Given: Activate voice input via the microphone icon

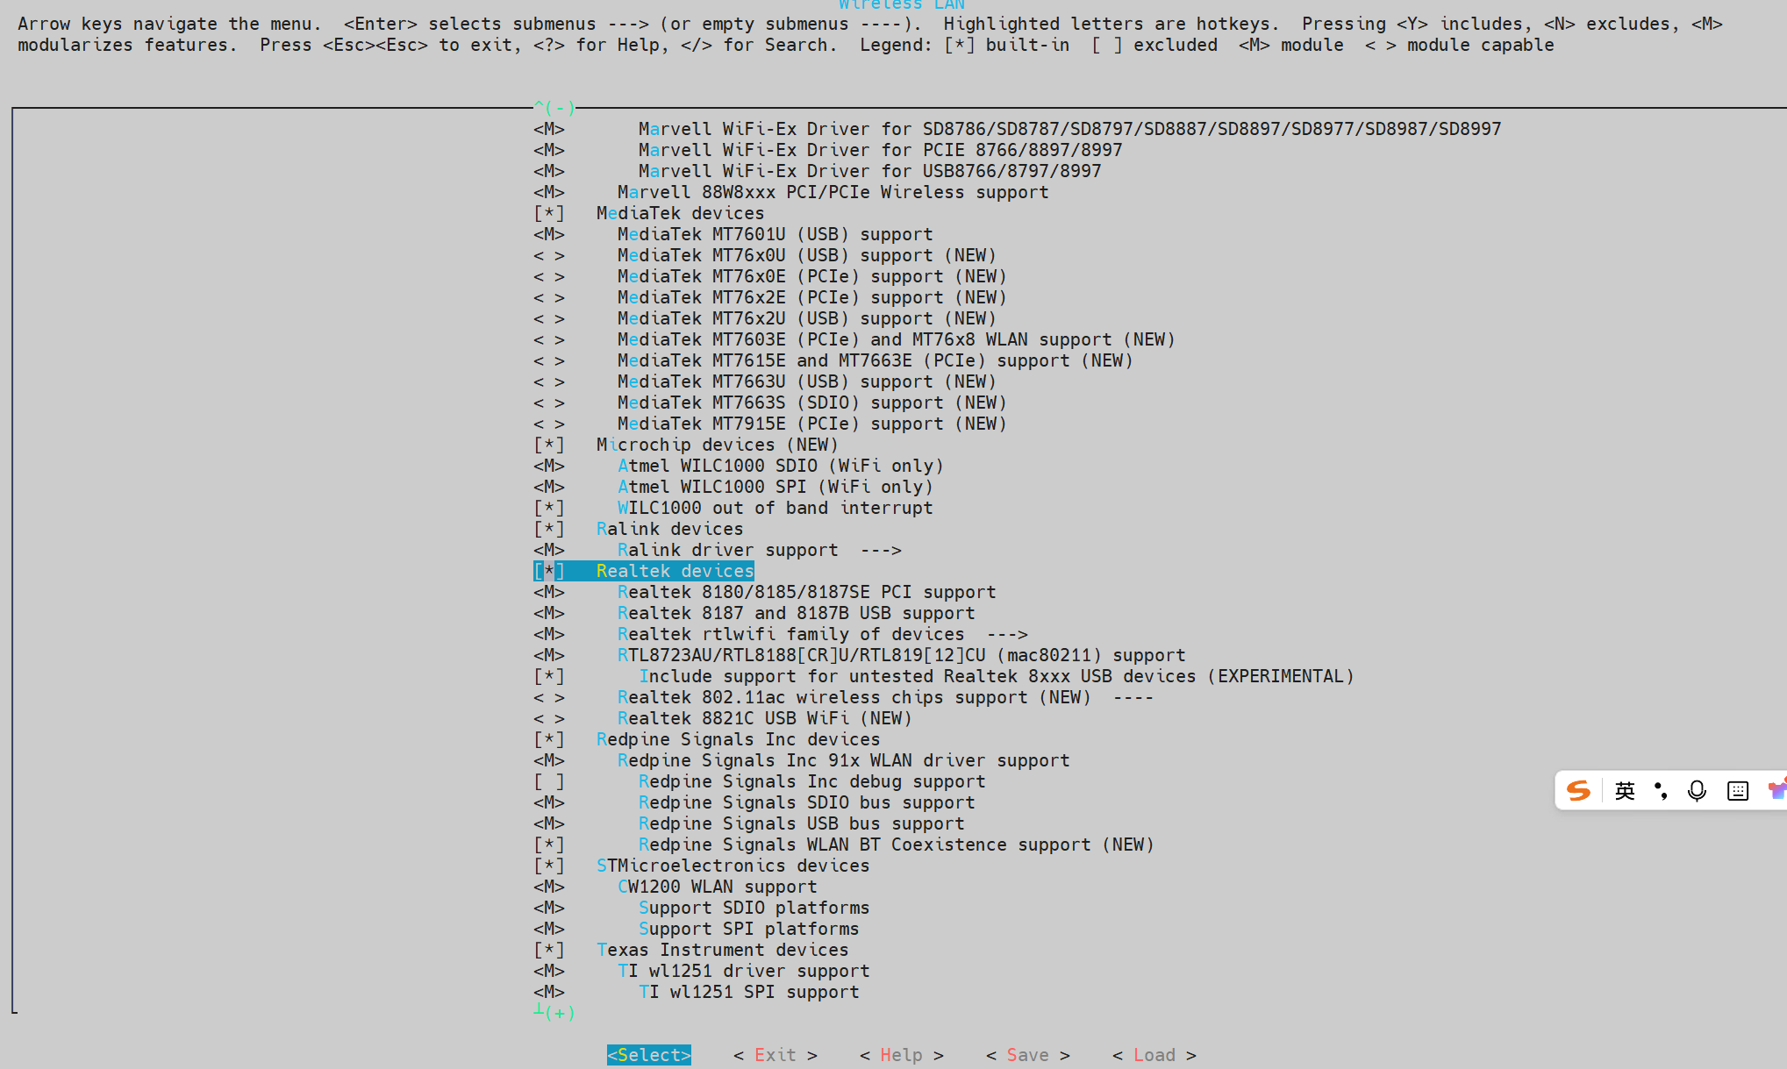Looking at the screenshot, I should click(1697, 790).
